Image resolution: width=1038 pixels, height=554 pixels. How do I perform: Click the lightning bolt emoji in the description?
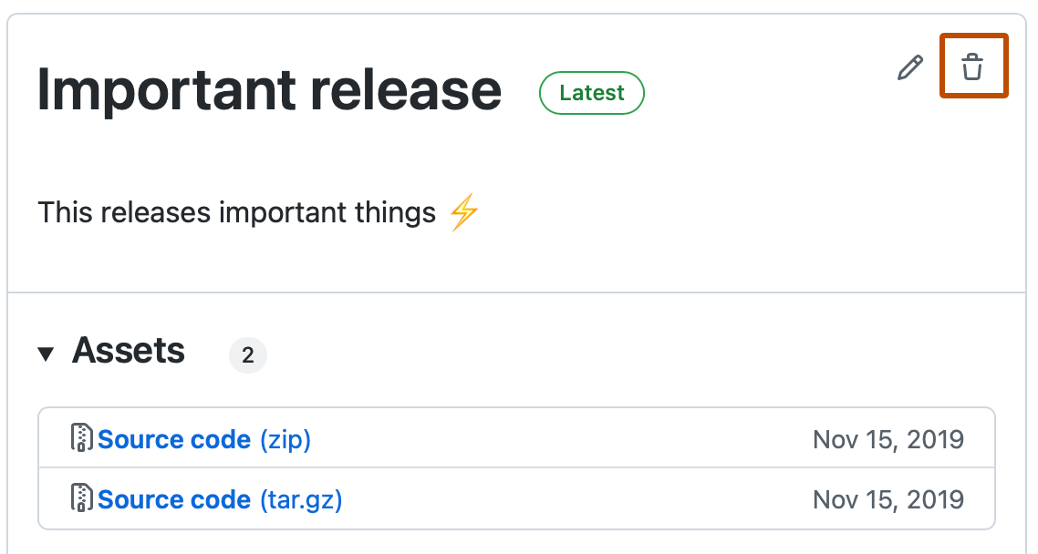[x=462, y=210]
